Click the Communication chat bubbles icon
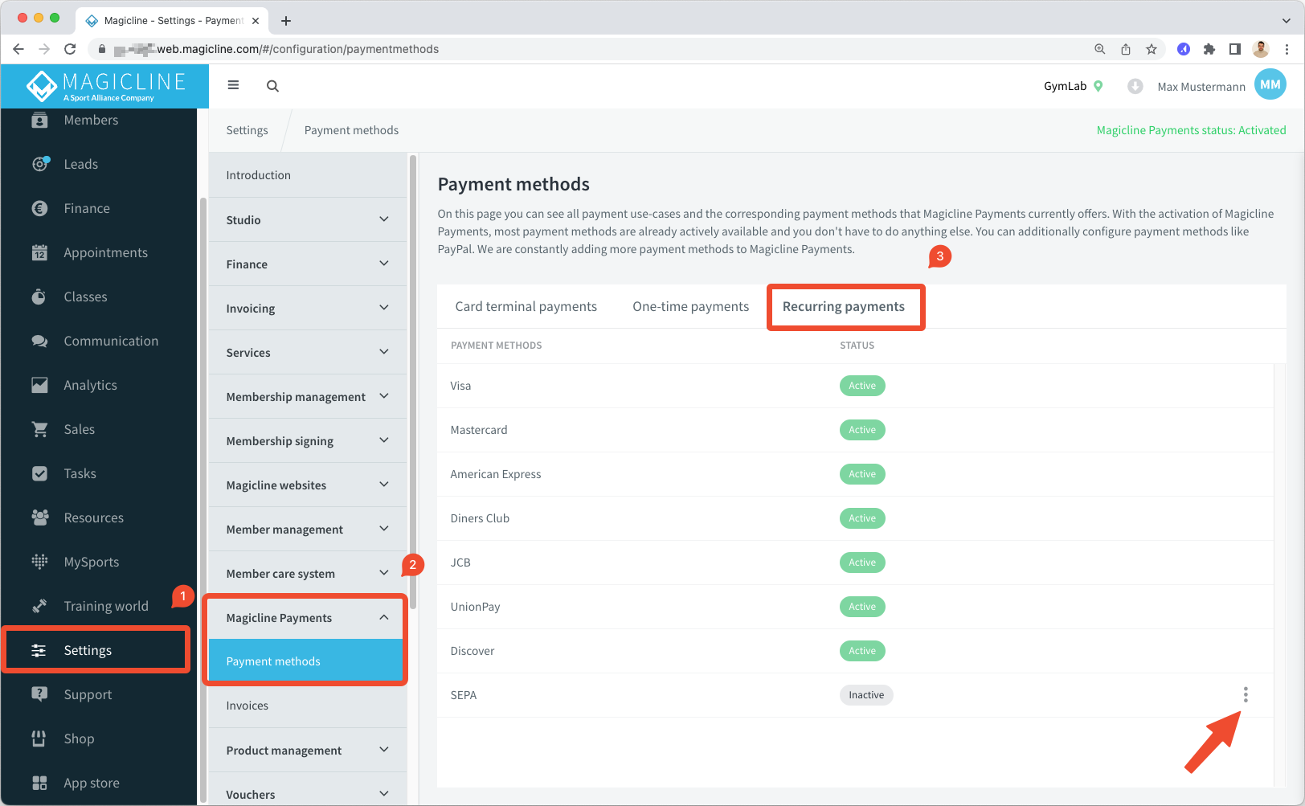1305x806 pixels. (x=39, y=341)
